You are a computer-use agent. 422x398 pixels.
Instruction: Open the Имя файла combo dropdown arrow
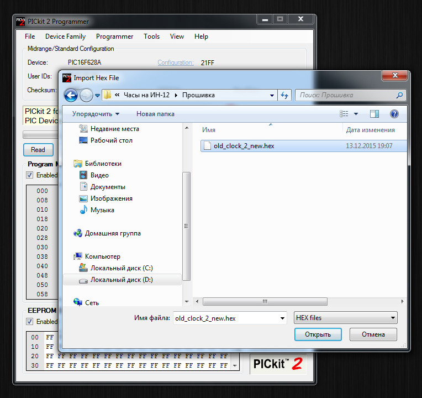282,318
